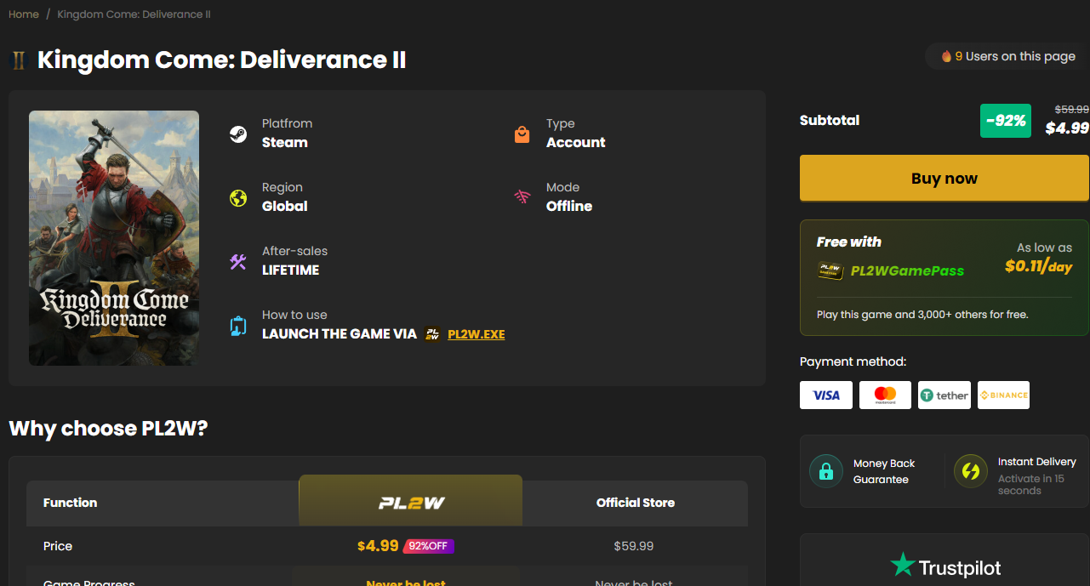Click the Instant Delivery lightning icon
Image resolution: width=1090 pixels, height=586 pixels.
point(970,471)
